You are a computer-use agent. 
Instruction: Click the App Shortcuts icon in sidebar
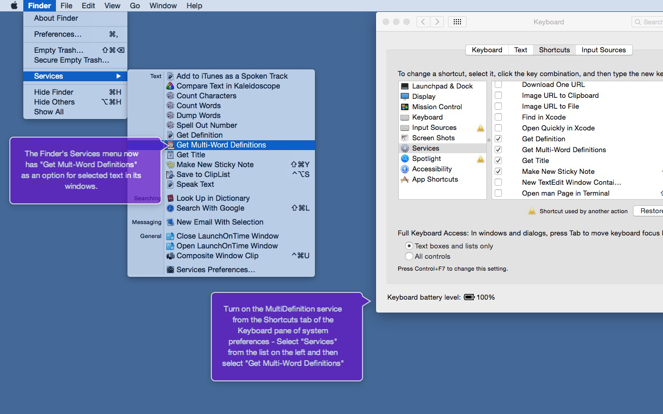[405, 179]
